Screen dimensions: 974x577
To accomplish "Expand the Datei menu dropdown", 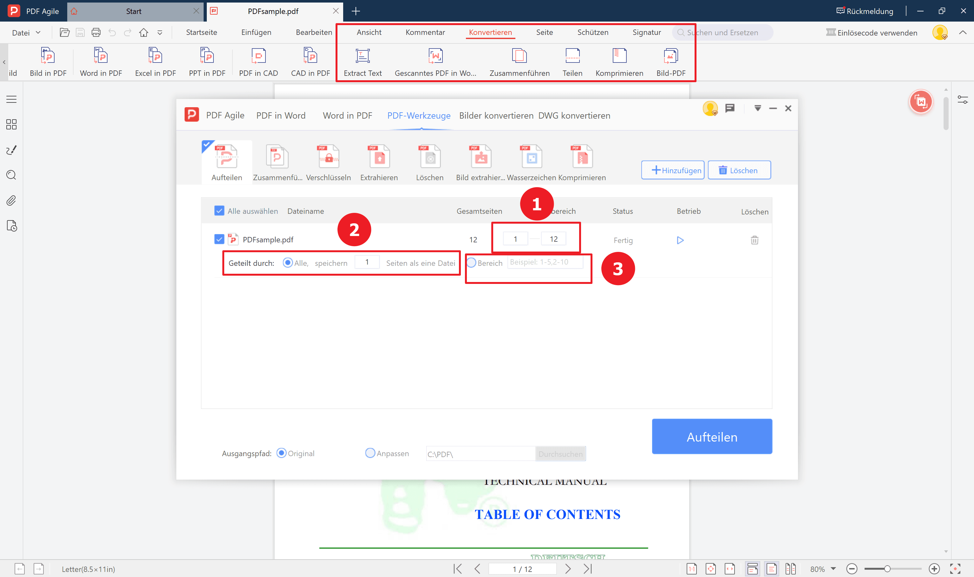I will click(x=26, y=33).
